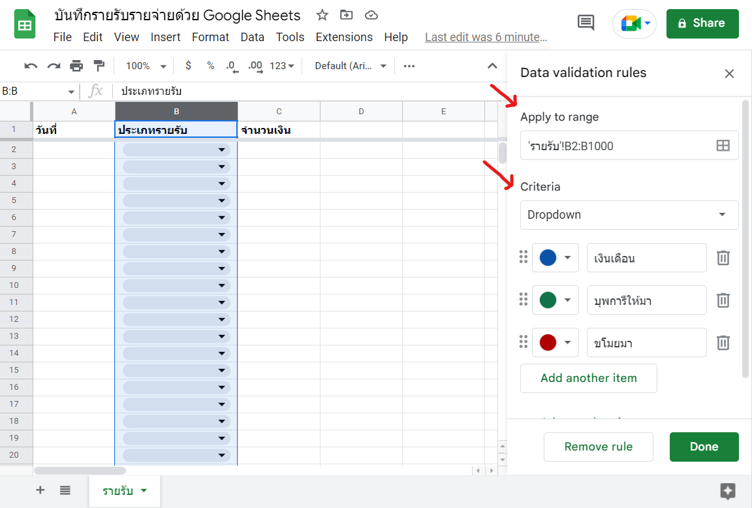The height and width of the screenshot is (508, 752).
Task: Click the grid icon beside Apply to range
Action: [x=723, y=146]
